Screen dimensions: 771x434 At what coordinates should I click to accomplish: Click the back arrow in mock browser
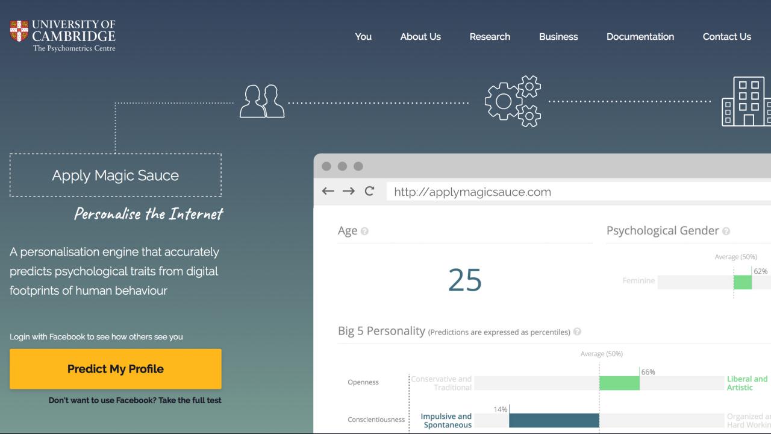click(328, 191)
